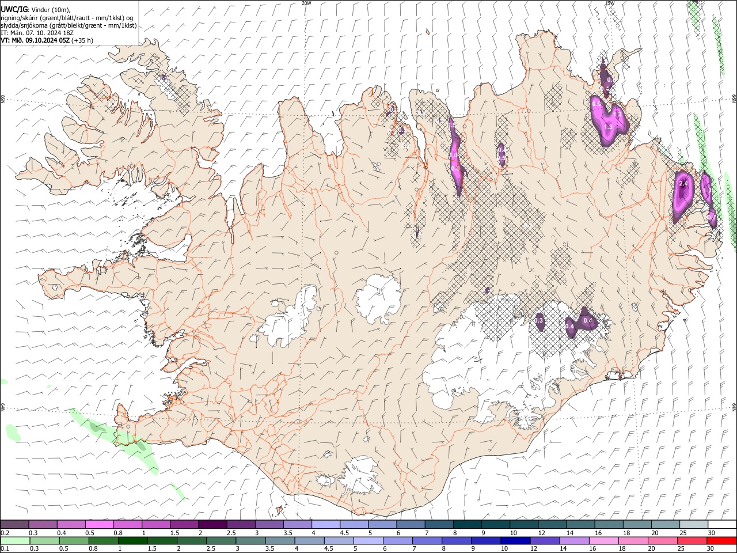
Task: Select the 0.2 swatch in the upper snow scale
Action: 14,525
